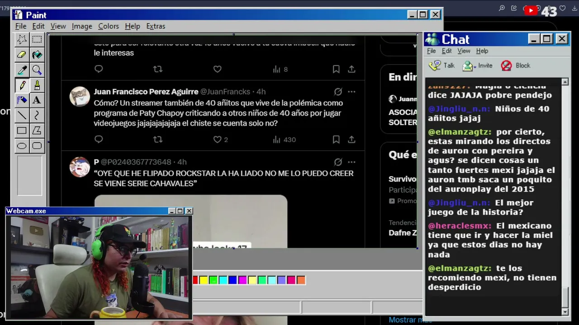Pick the orange color swatch

(x=301, y=280)
